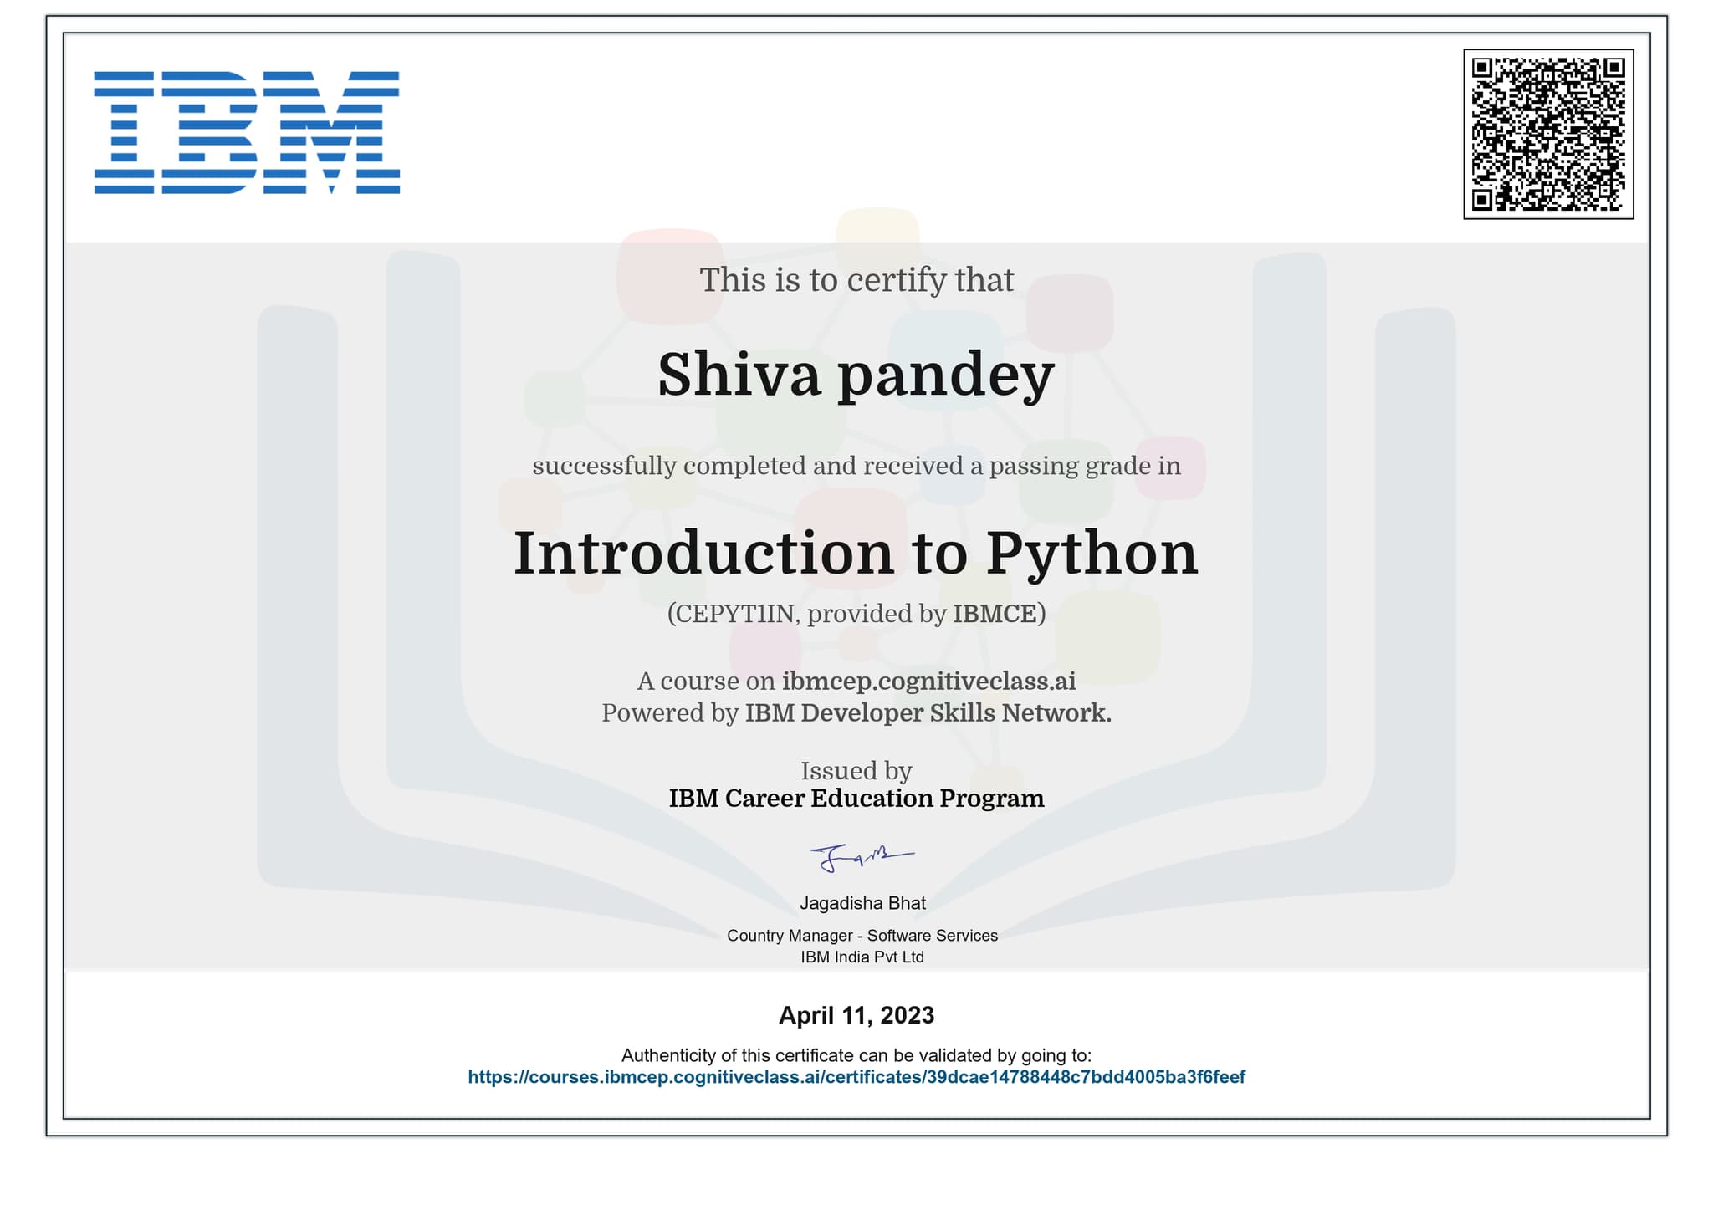Image resolution: width=1713 pixels, height=1210 pixels.
Task: Select the recipient name Shiva pandey
Action: point(856,375)
